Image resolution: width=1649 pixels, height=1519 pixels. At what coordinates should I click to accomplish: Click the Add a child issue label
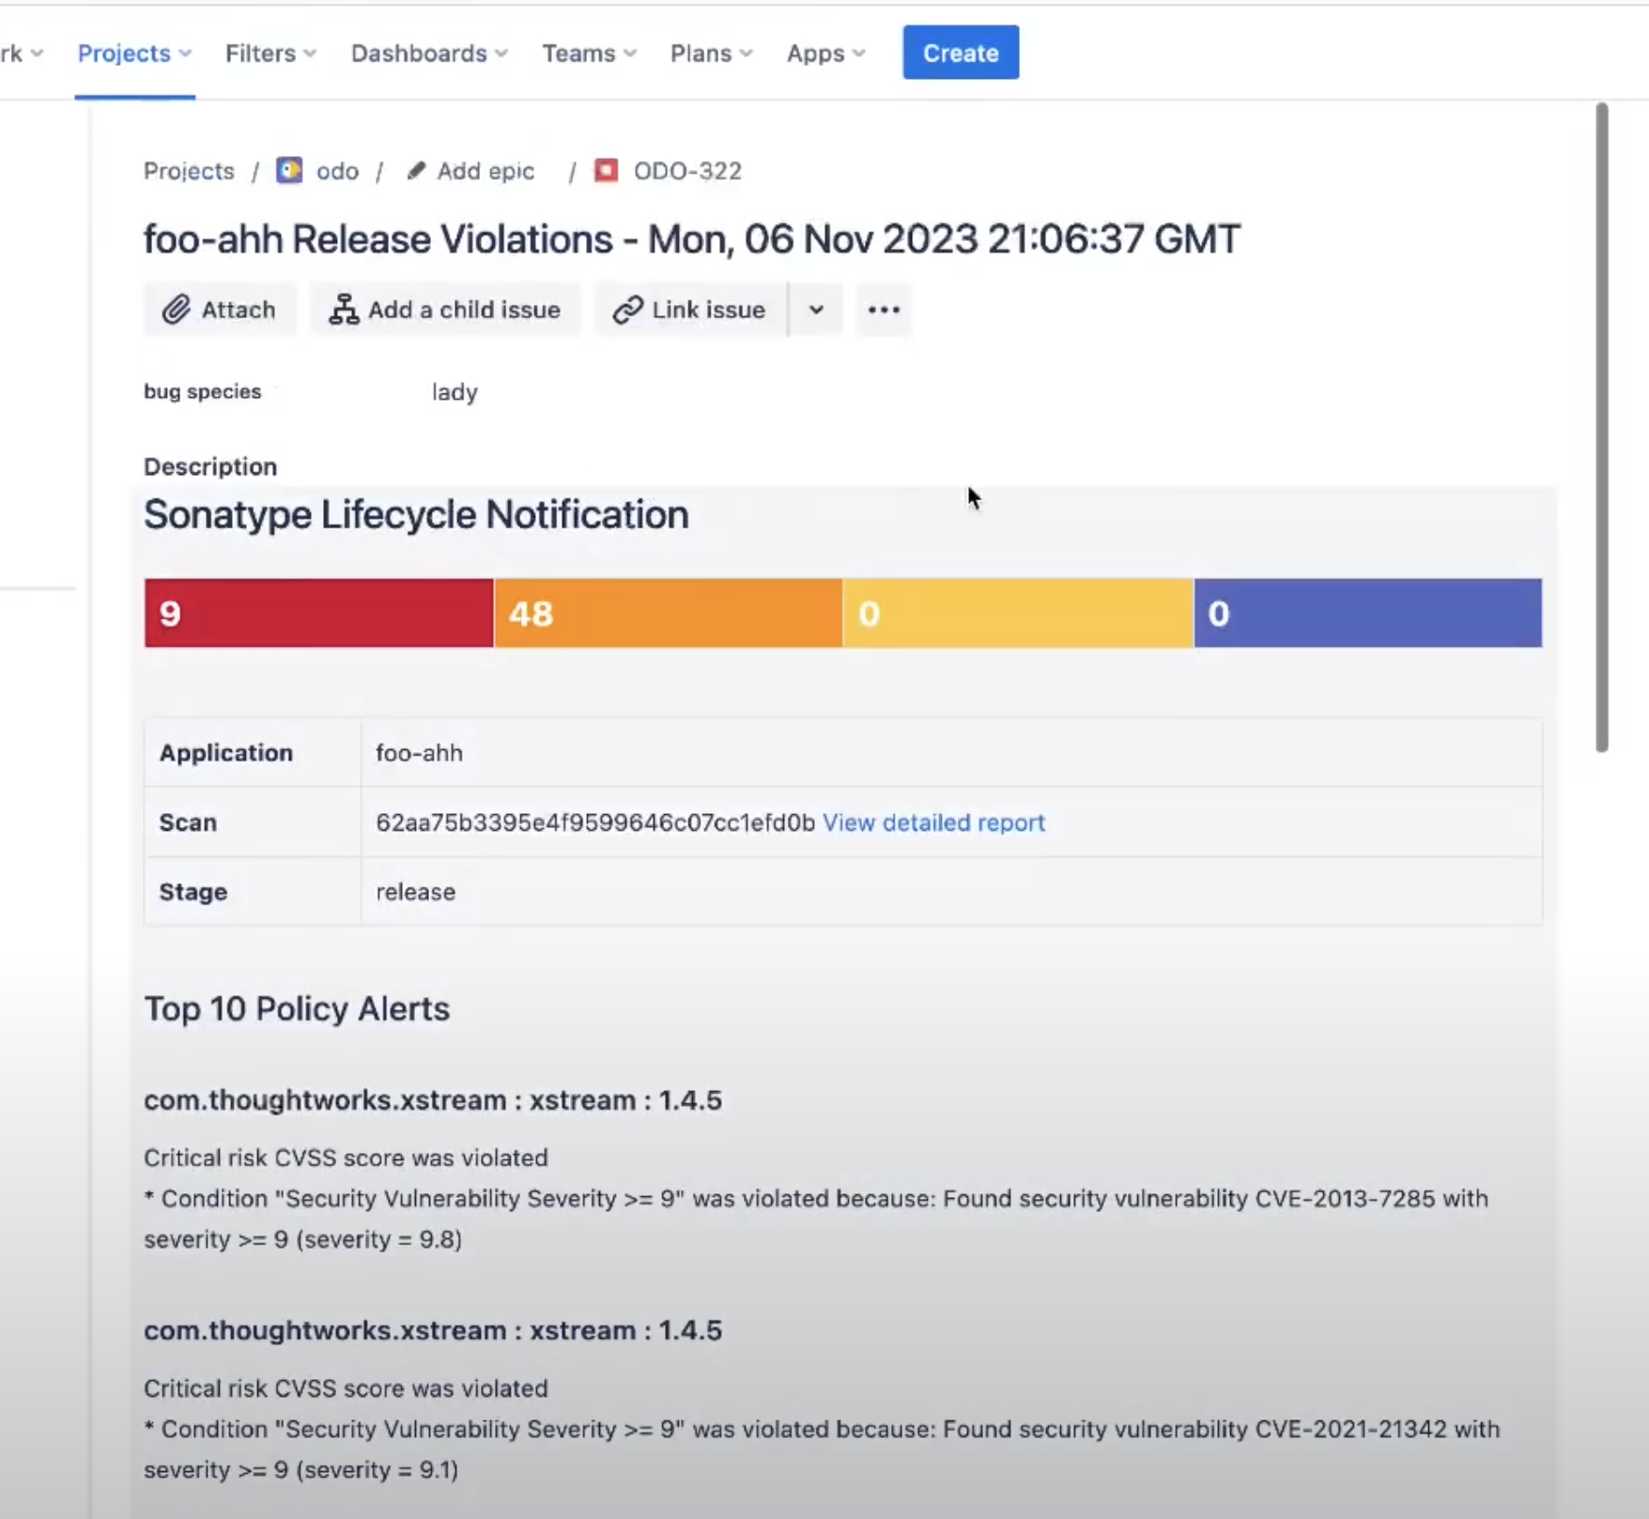click(464, 310)
